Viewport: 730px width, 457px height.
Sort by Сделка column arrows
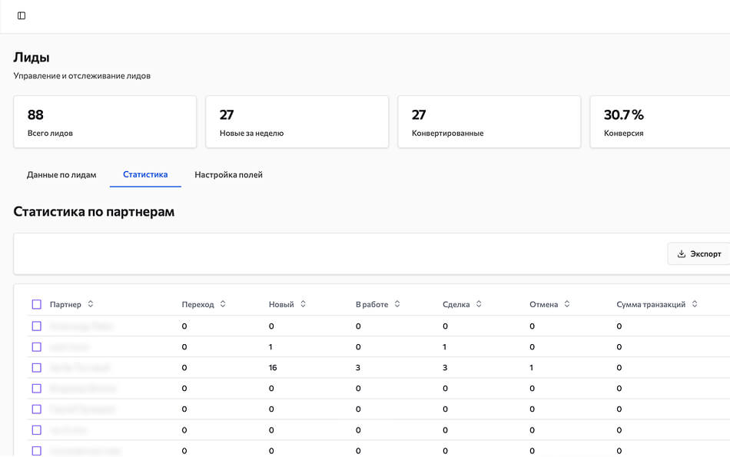(479, 304)
